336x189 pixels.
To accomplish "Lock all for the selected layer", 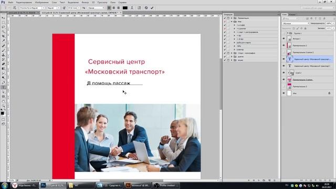I will (x=306, y=28).
